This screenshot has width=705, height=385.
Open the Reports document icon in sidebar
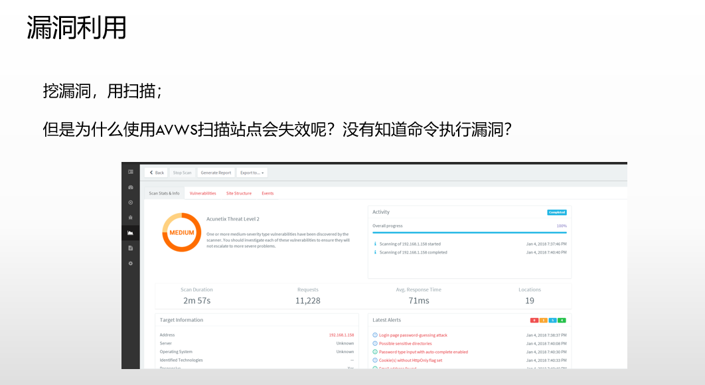[130, 248]
